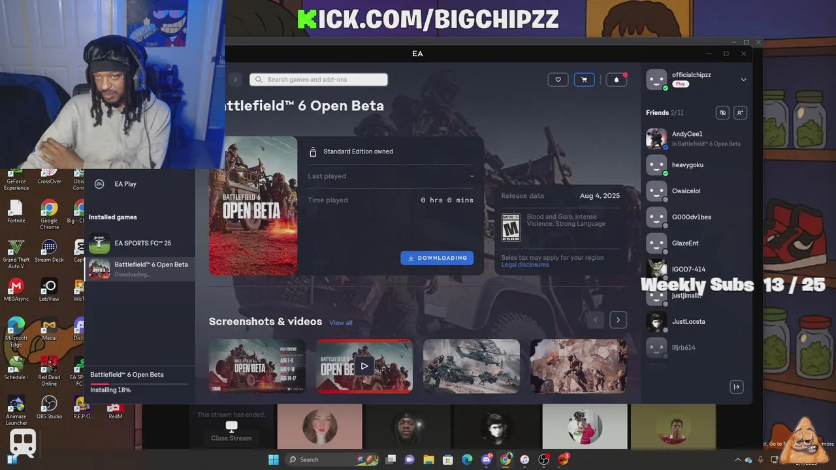This screenshot has height=470, width=836.
Task: Open Animaze Launcher desktop shortcut
Action: coord(16,411)
